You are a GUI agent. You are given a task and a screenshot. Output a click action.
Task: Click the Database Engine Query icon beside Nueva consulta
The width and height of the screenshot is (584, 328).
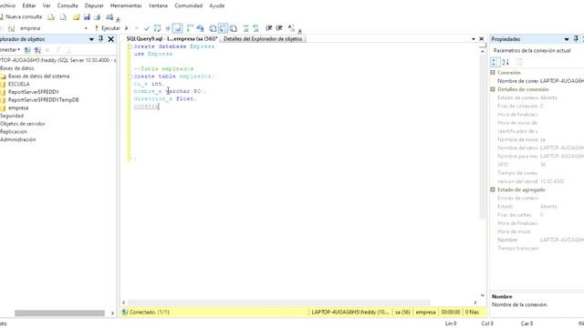pos(51,17)
